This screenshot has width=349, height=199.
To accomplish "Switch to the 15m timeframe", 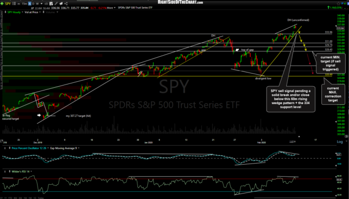I will click(24, 4).
